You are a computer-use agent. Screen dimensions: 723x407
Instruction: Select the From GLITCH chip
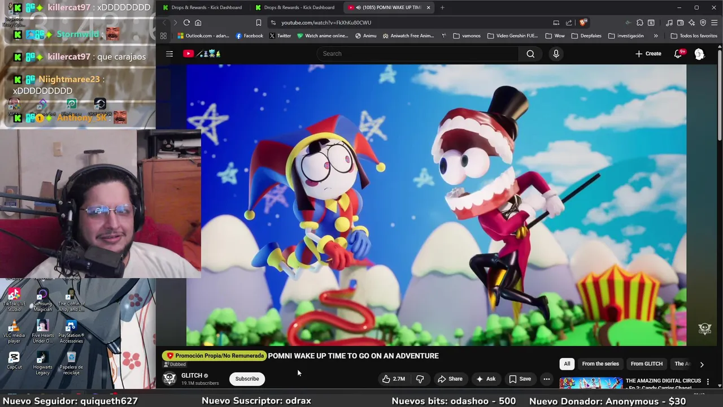click(x=646, y=364)
